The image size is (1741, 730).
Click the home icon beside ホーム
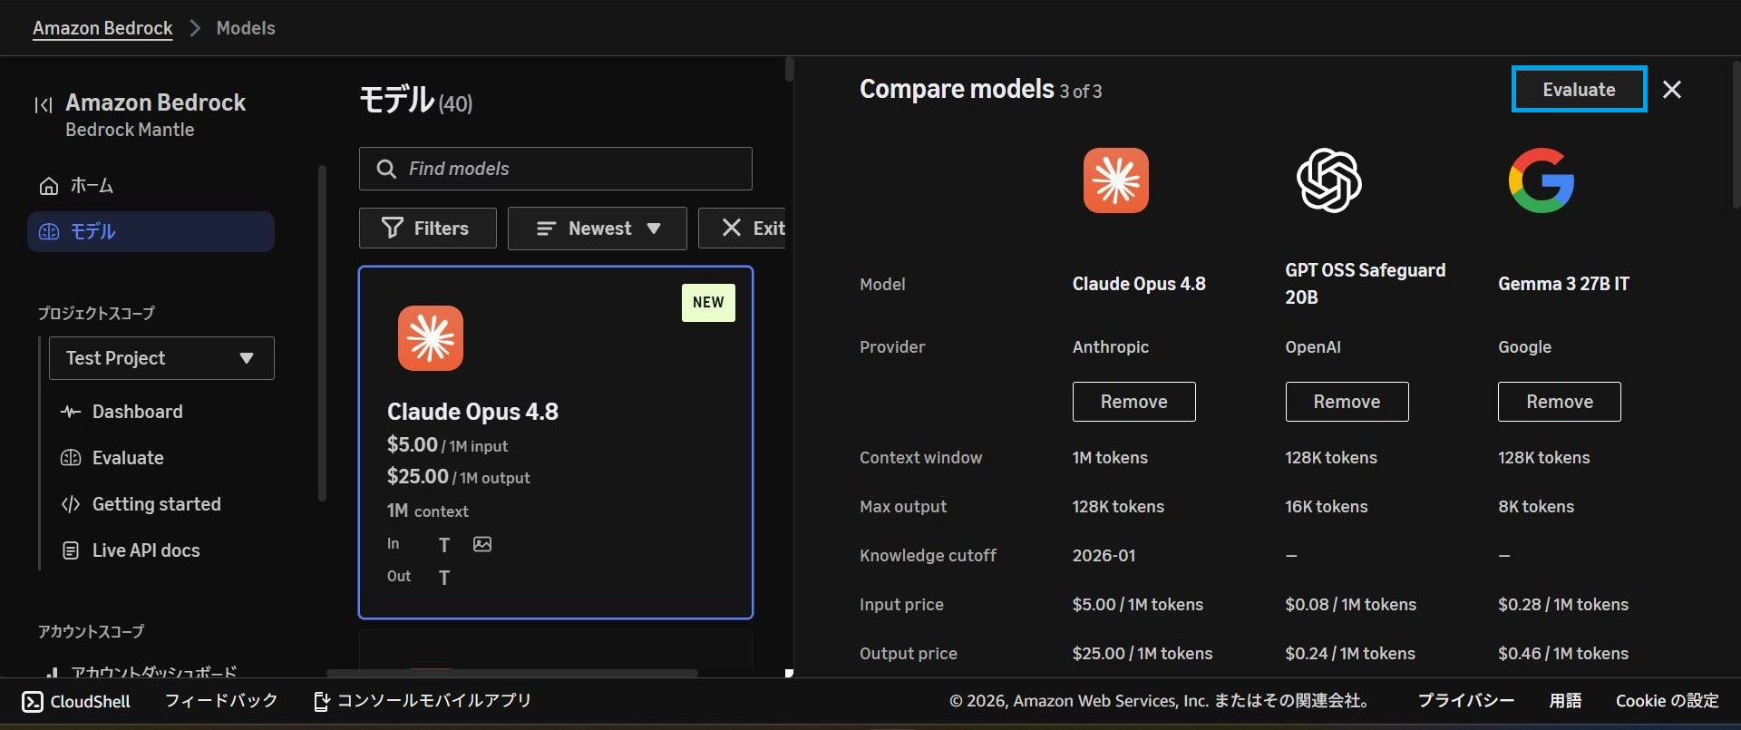click(x=49, y=186)
